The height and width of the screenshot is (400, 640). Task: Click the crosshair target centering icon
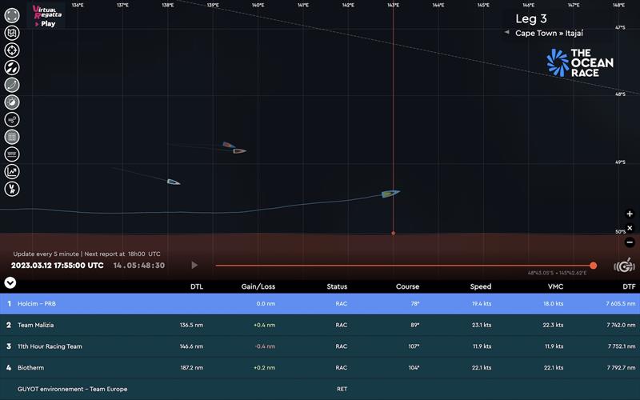(x=12, y=50)
